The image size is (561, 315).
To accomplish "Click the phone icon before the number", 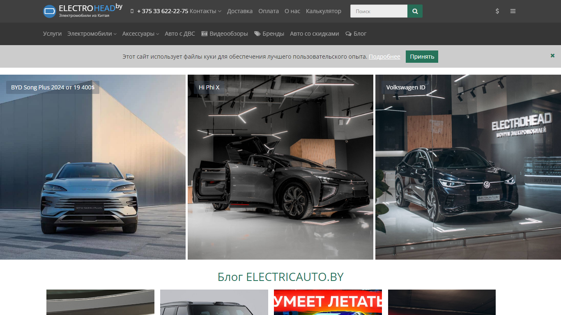I will tap(132, 11).
